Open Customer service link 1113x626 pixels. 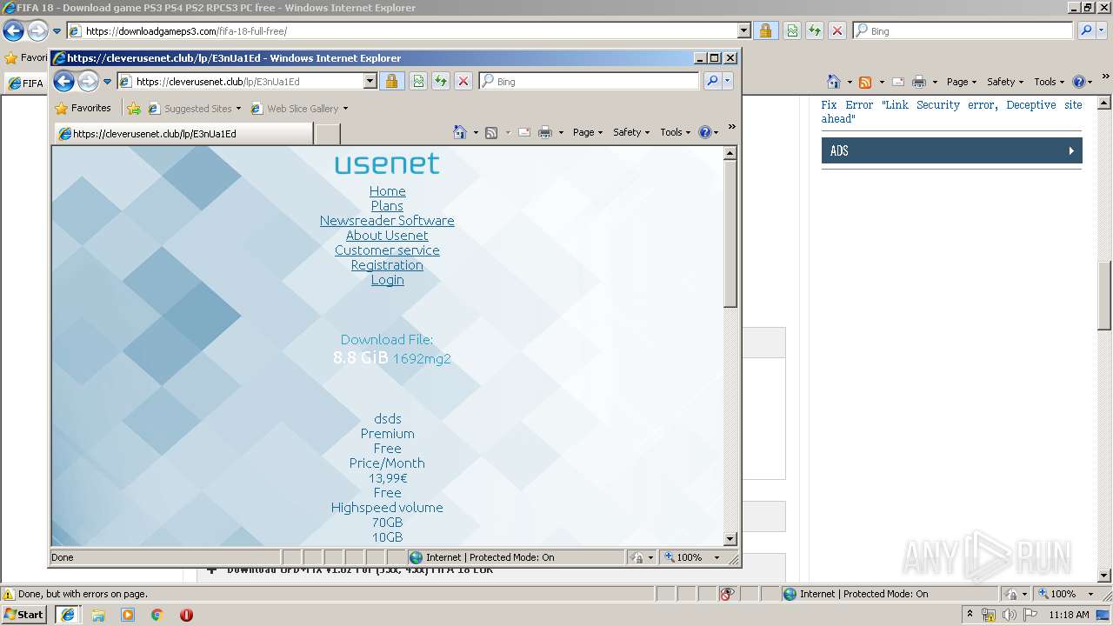(x=387, y=250)
